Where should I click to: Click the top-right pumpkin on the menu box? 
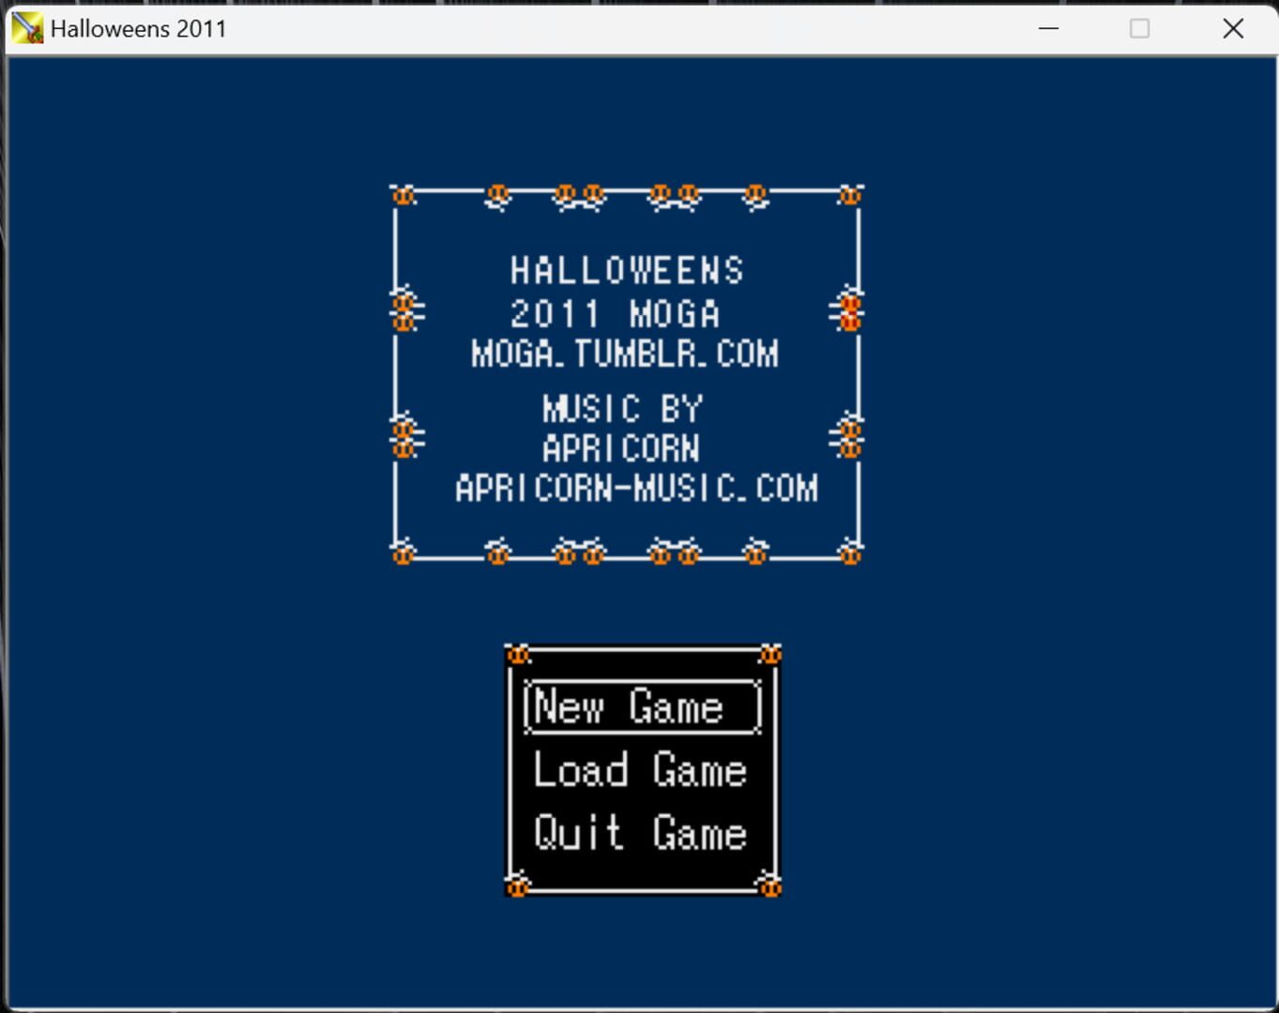[x=769, y=654]
